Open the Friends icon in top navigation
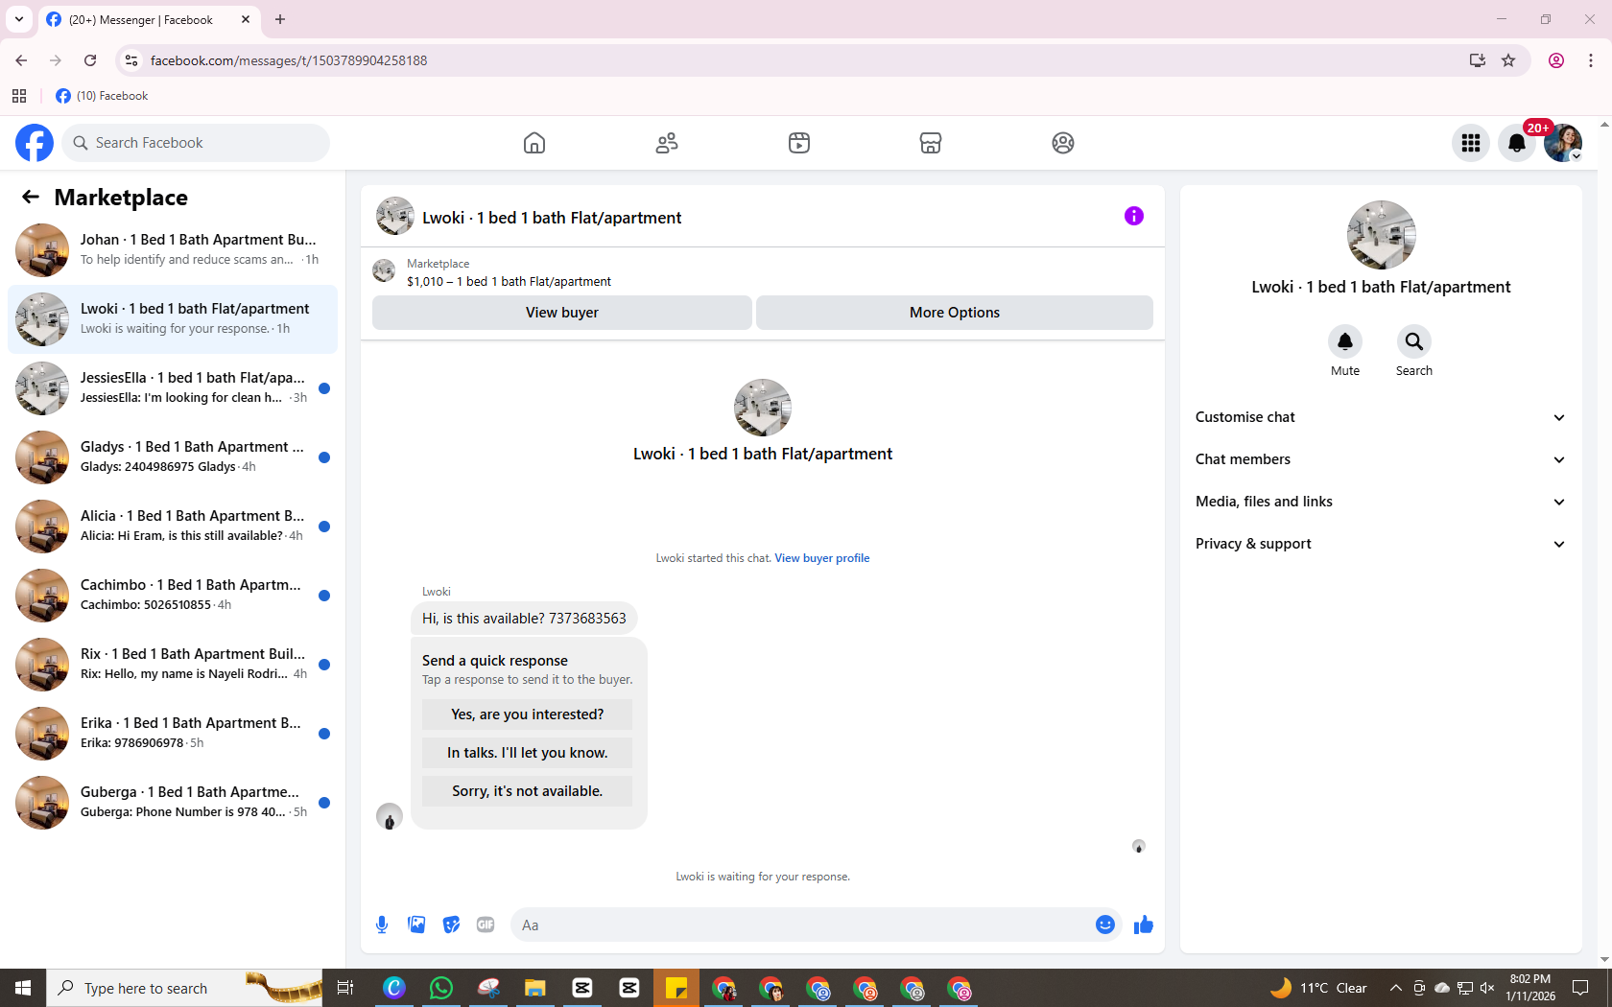1612x1007 pixels. coord(667,143)
